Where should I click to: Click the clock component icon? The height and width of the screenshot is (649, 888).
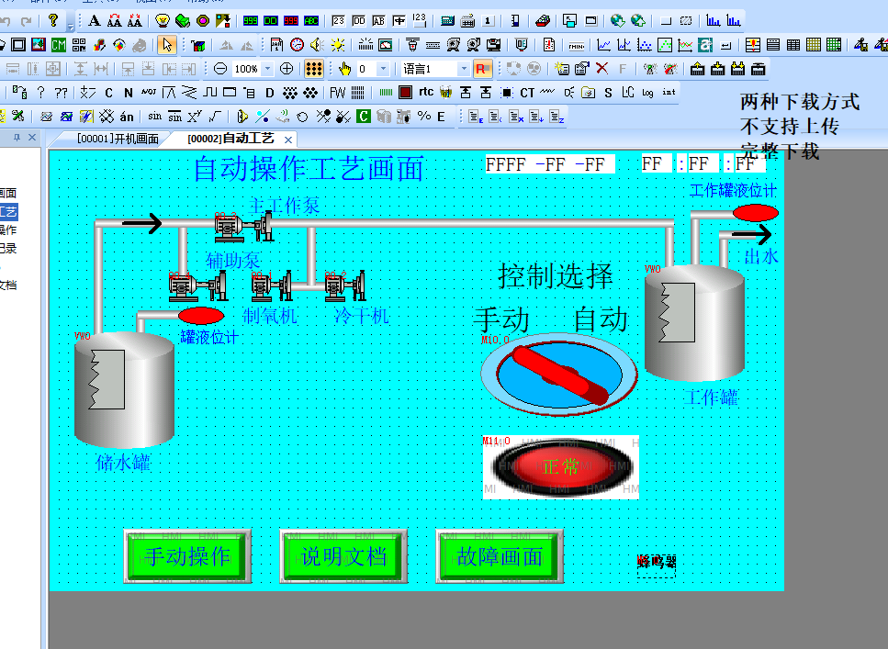[x=297, y=44]
